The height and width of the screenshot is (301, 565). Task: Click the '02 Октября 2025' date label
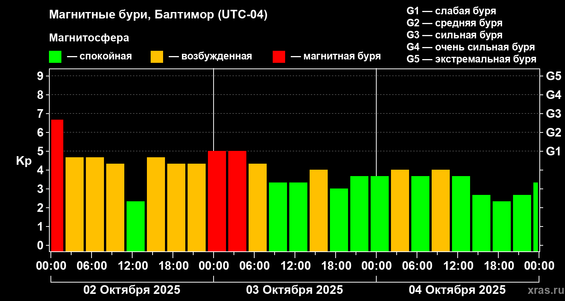point(132,290)
